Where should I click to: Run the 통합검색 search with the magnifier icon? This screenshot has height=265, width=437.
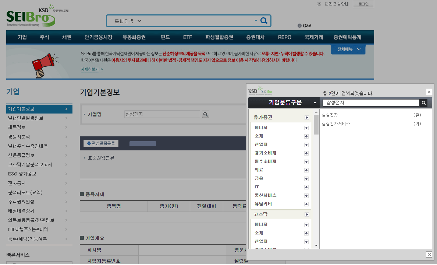264,21
